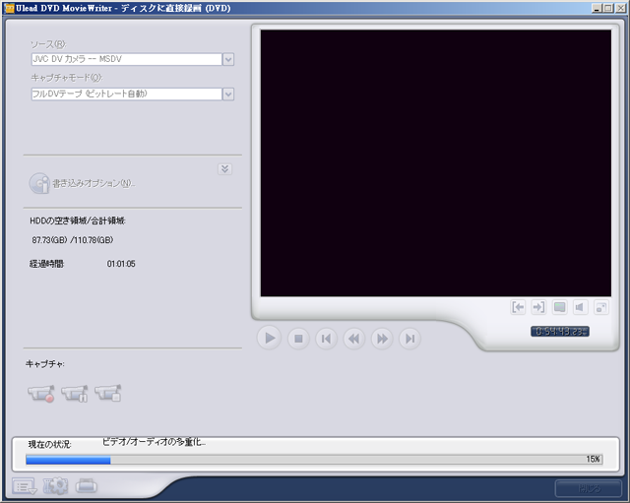Toggle the preview display screen icon

point(560,308)
